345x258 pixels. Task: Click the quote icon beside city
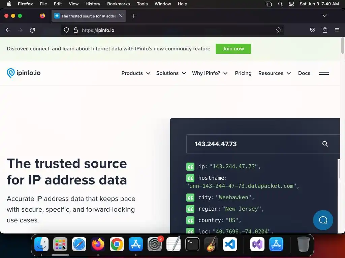tap(190, 198)
